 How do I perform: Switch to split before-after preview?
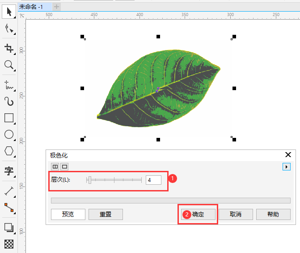(x=55, y=167)
